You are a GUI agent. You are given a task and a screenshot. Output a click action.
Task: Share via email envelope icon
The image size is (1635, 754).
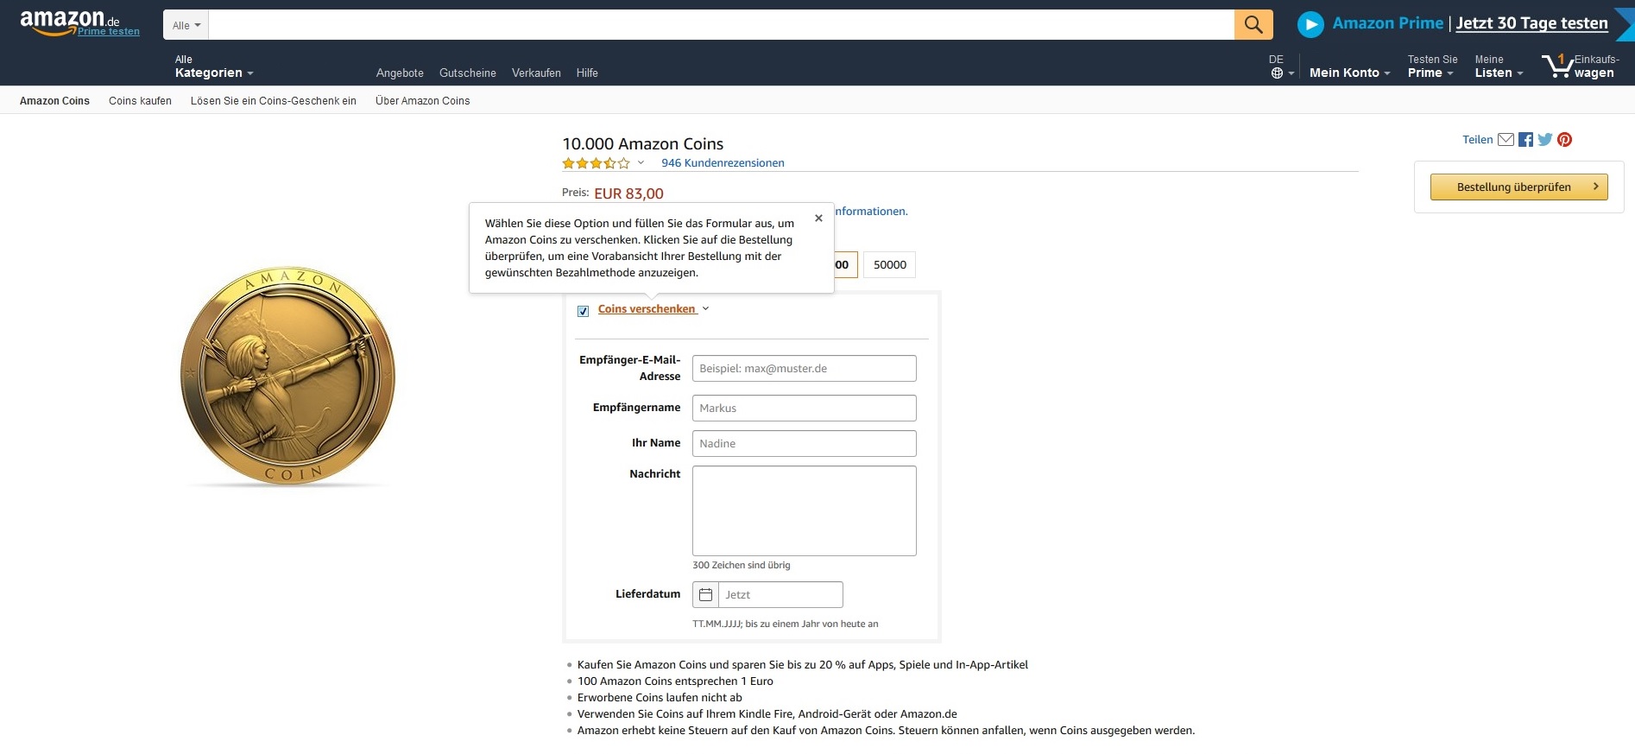pos(1506,140)
